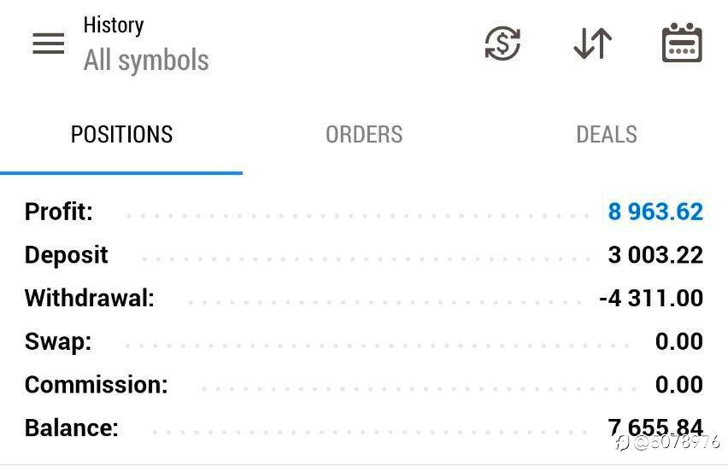Select the Commission value 0.00
The image size is (728, 471).
pos(679,384)
